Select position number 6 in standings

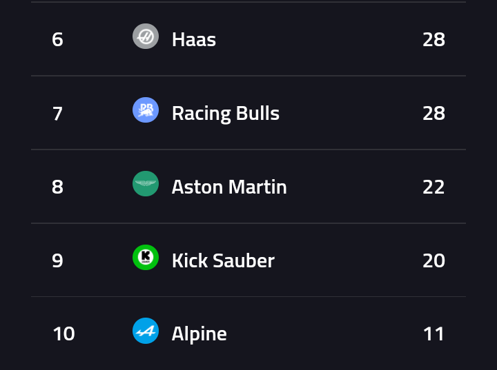point(57,39)
